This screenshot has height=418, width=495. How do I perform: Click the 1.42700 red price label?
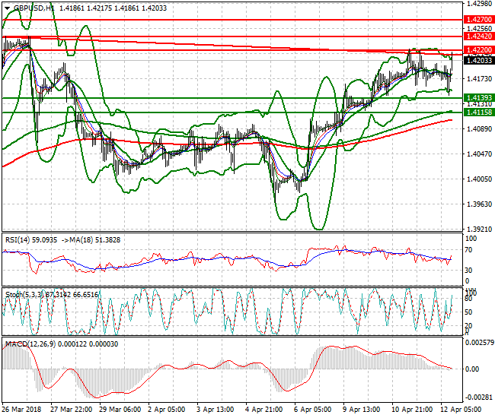click(x=479, y=20)
